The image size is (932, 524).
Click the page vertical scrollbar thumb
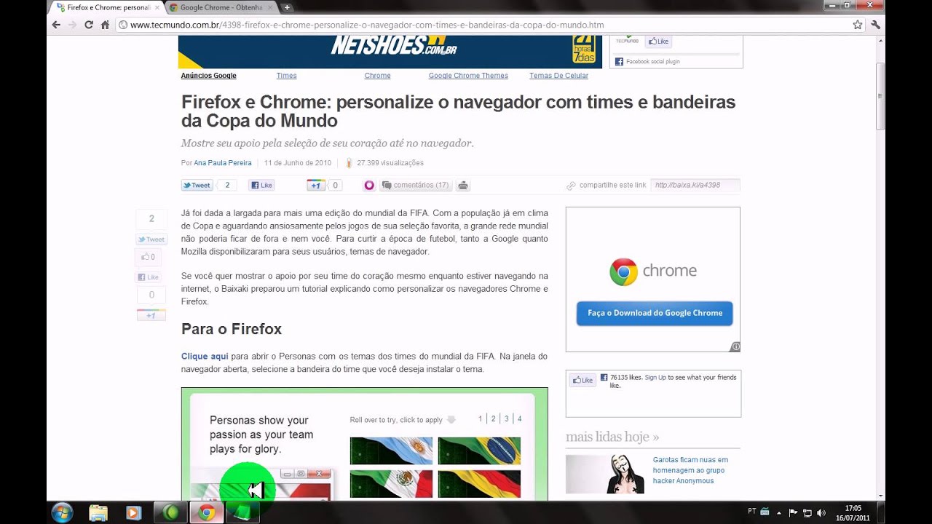tap(880, 96)
